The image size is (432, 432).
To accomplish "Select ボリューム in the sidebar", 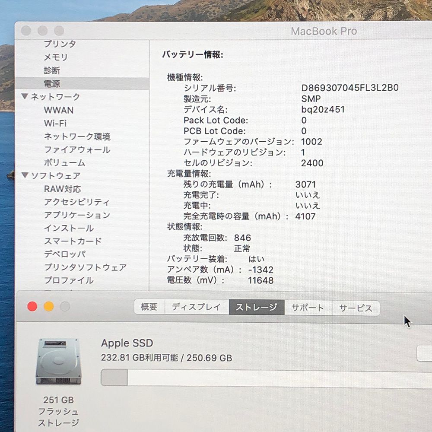I will tap(64, 162).
